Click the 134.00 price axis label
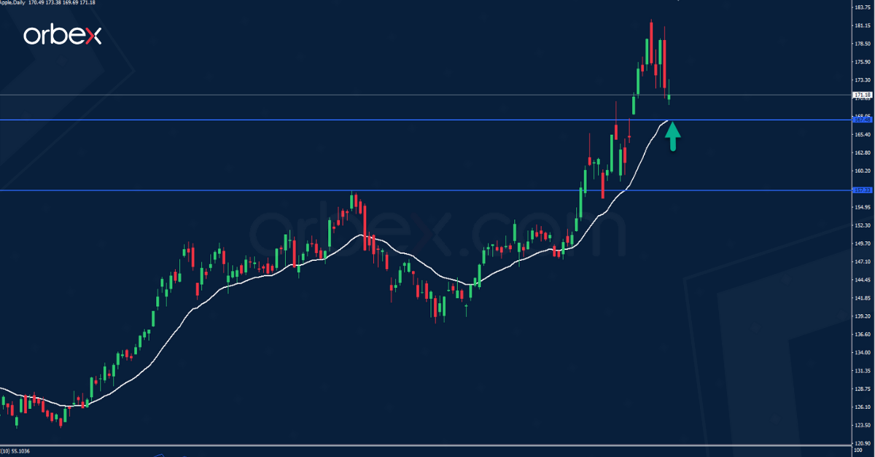This screenshot has height=457, width=875. tap(864, 353)
